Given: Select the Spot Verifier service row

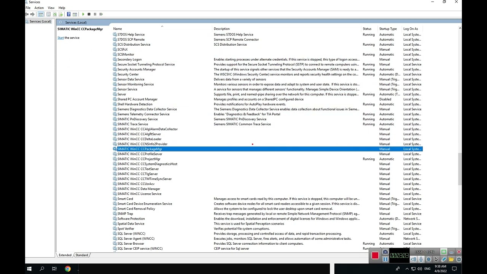Looking at the screenshot, I should coord(267,229).
